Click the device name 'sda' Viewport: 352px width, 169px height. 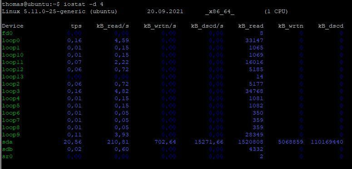click(x=7, y=142)
